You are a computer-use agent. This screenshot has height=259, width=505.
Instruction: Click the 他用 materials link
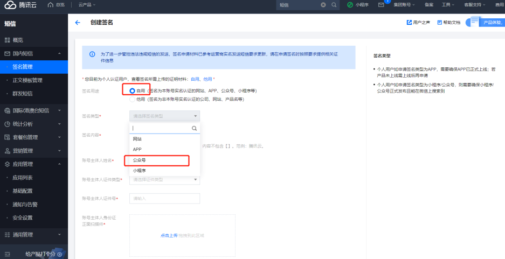click(207, 79)
